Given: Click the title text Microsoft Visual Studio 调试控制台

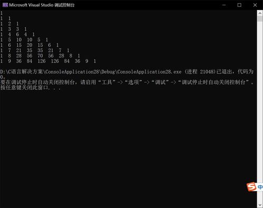Looking at the screenshot, I should 42,5.
